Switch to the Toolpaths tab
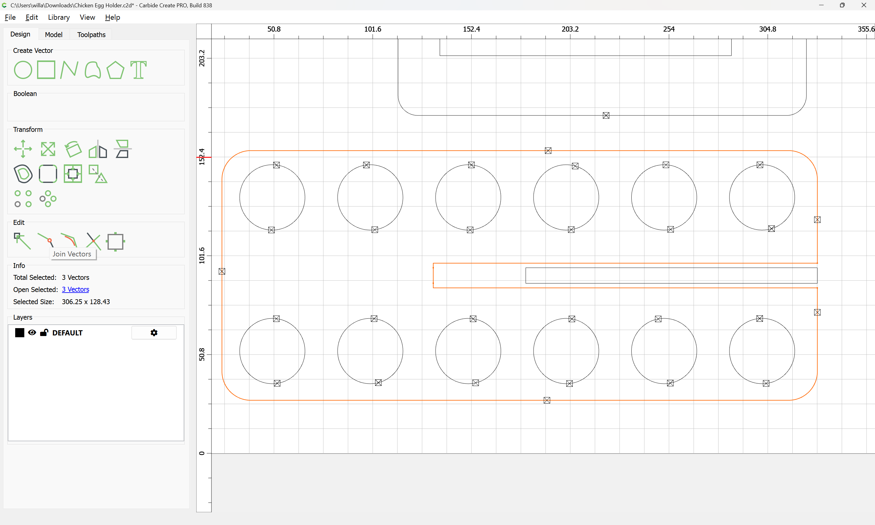The height and width of the screenshot is (525, 875). 91,35
